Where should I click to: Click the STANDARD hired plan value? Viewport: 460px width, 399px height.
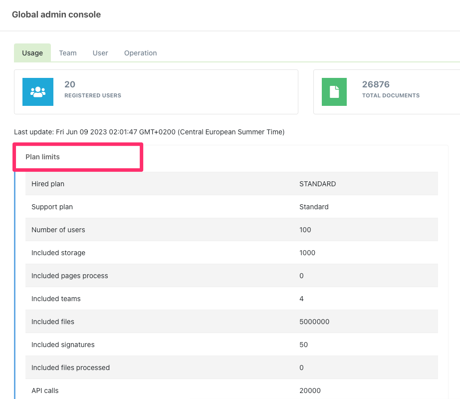(x=317, y=184)
